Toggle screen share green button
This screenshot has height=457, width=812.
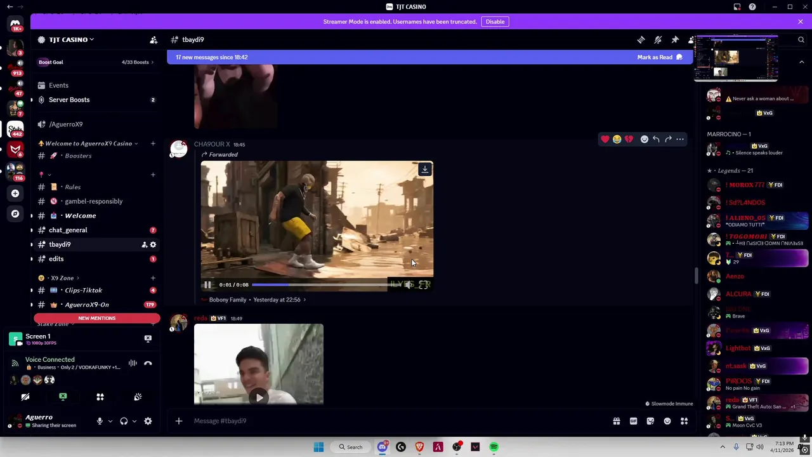[63, 397]
